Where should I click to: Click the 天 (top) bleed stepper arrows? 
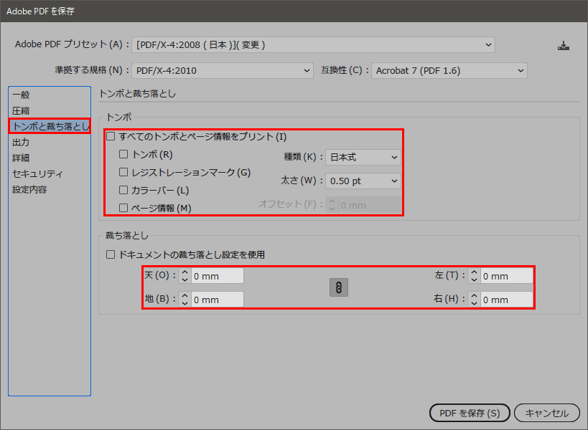(x=185, y=276)
